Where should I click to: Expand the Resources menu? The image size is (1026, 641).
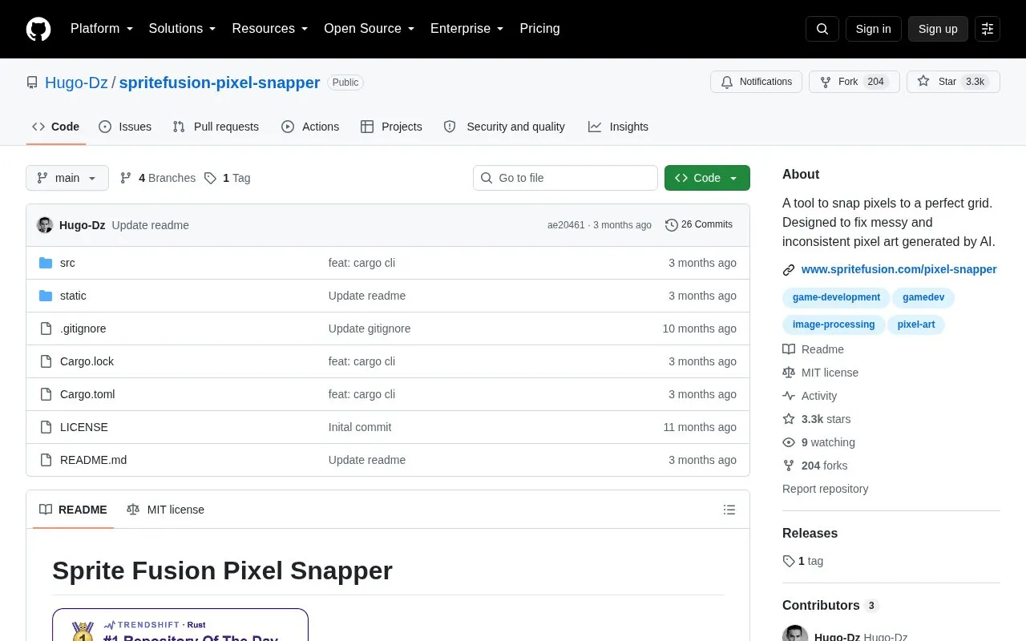tap(270, 29)
